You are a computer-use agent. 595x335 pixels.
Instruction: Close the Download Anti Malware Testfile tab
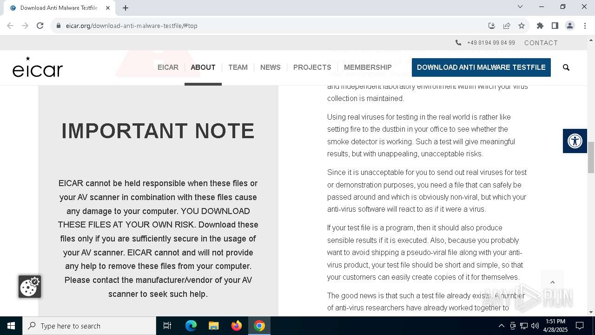point(108,8)
